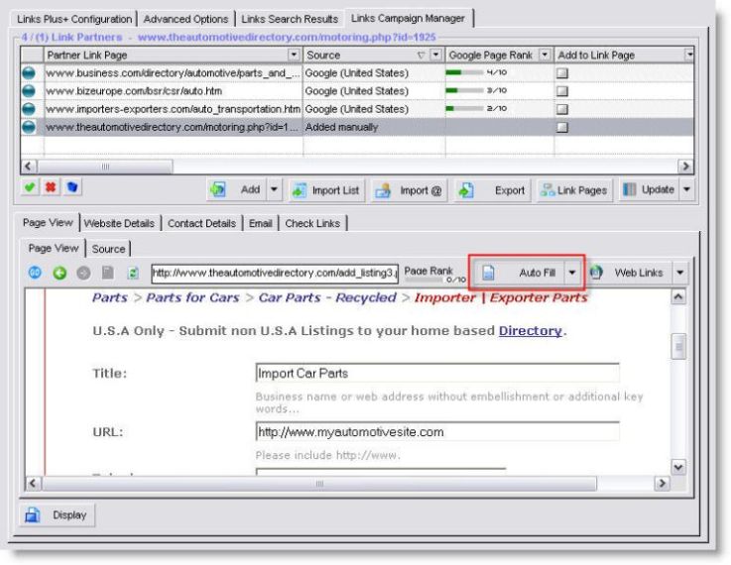
Task: Click the red X delete icon below the table
Action: tap(51, 187)
